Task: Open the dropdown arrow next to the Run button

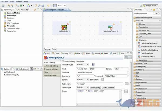Action: (x=23, y=6)
